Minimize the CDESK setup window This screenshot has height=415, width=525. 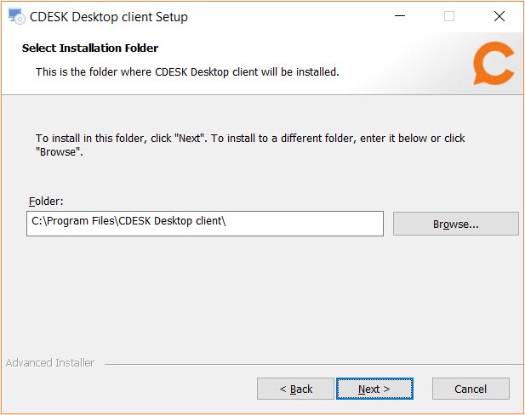click(399, 15)
